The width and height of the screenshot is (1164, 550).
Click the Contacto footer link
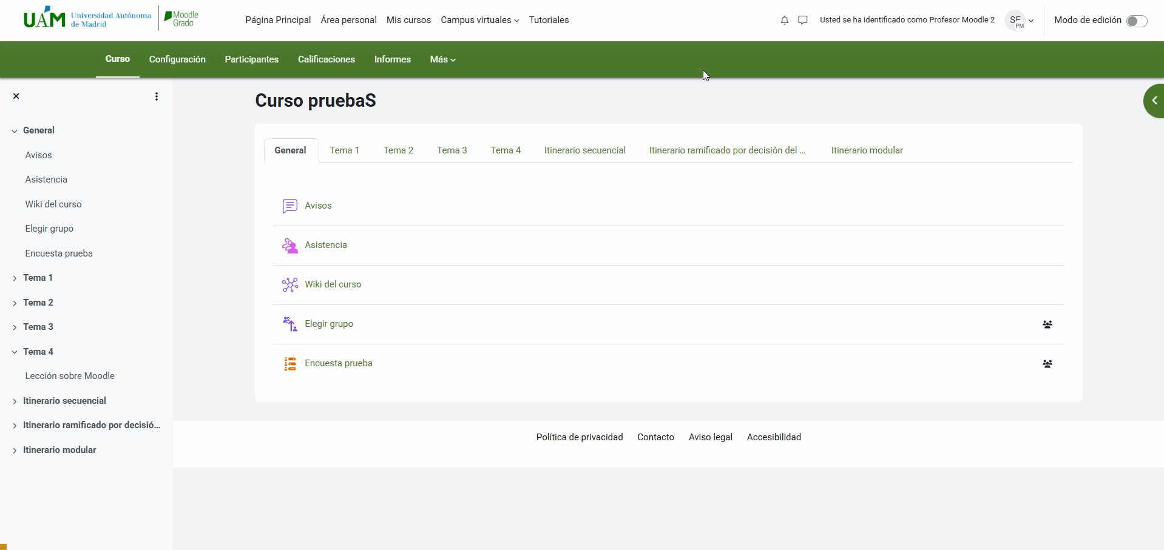pyautogui.click(x=655, y=437)
